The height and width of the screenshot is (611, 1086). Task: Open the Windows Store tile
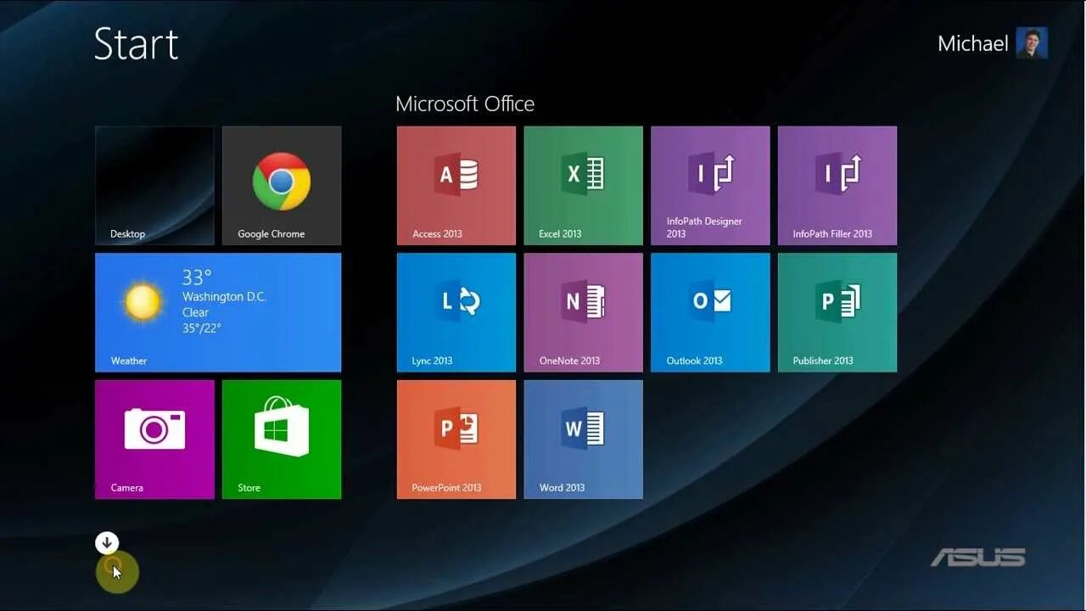coord(282,440)
